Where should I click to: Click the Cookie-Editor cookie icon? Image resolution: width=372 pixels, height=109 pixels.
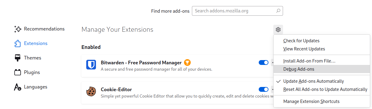click(91, 91)
